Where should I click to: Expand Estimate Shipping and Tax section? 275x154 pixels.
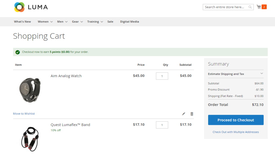[236, 74]
